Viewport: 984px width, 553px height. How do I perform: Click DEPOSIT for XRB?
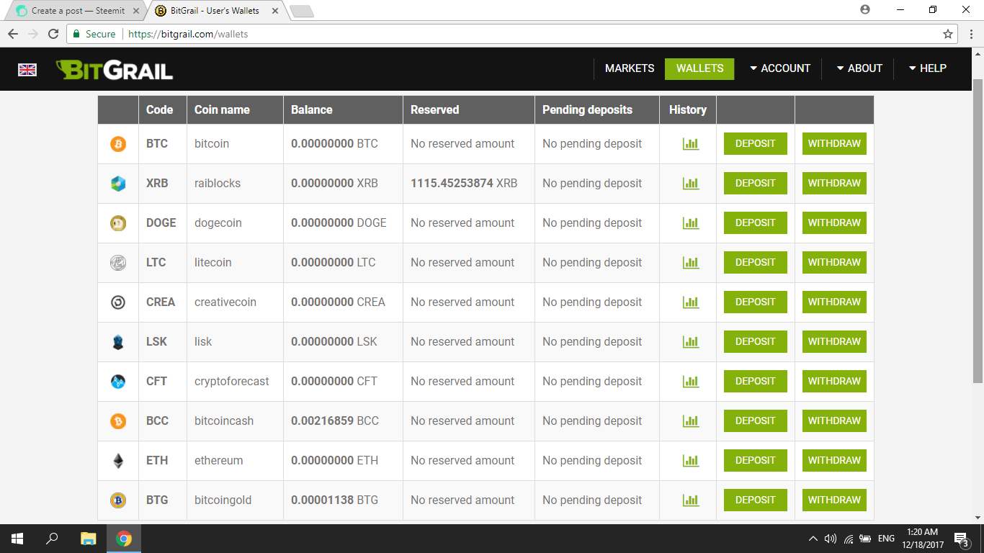point(755,183)
